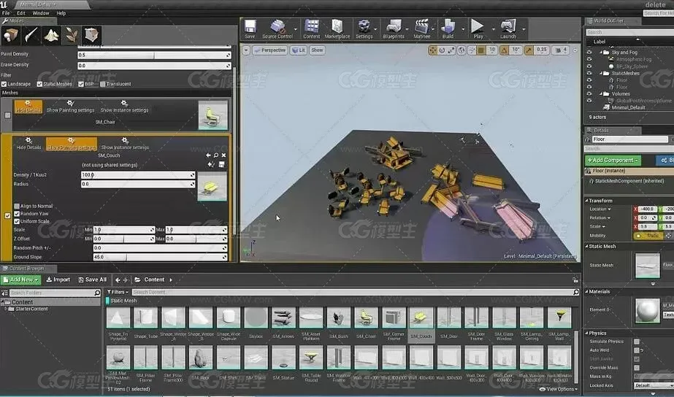Select the Landscape mode mountain icon

coord(52,36)
